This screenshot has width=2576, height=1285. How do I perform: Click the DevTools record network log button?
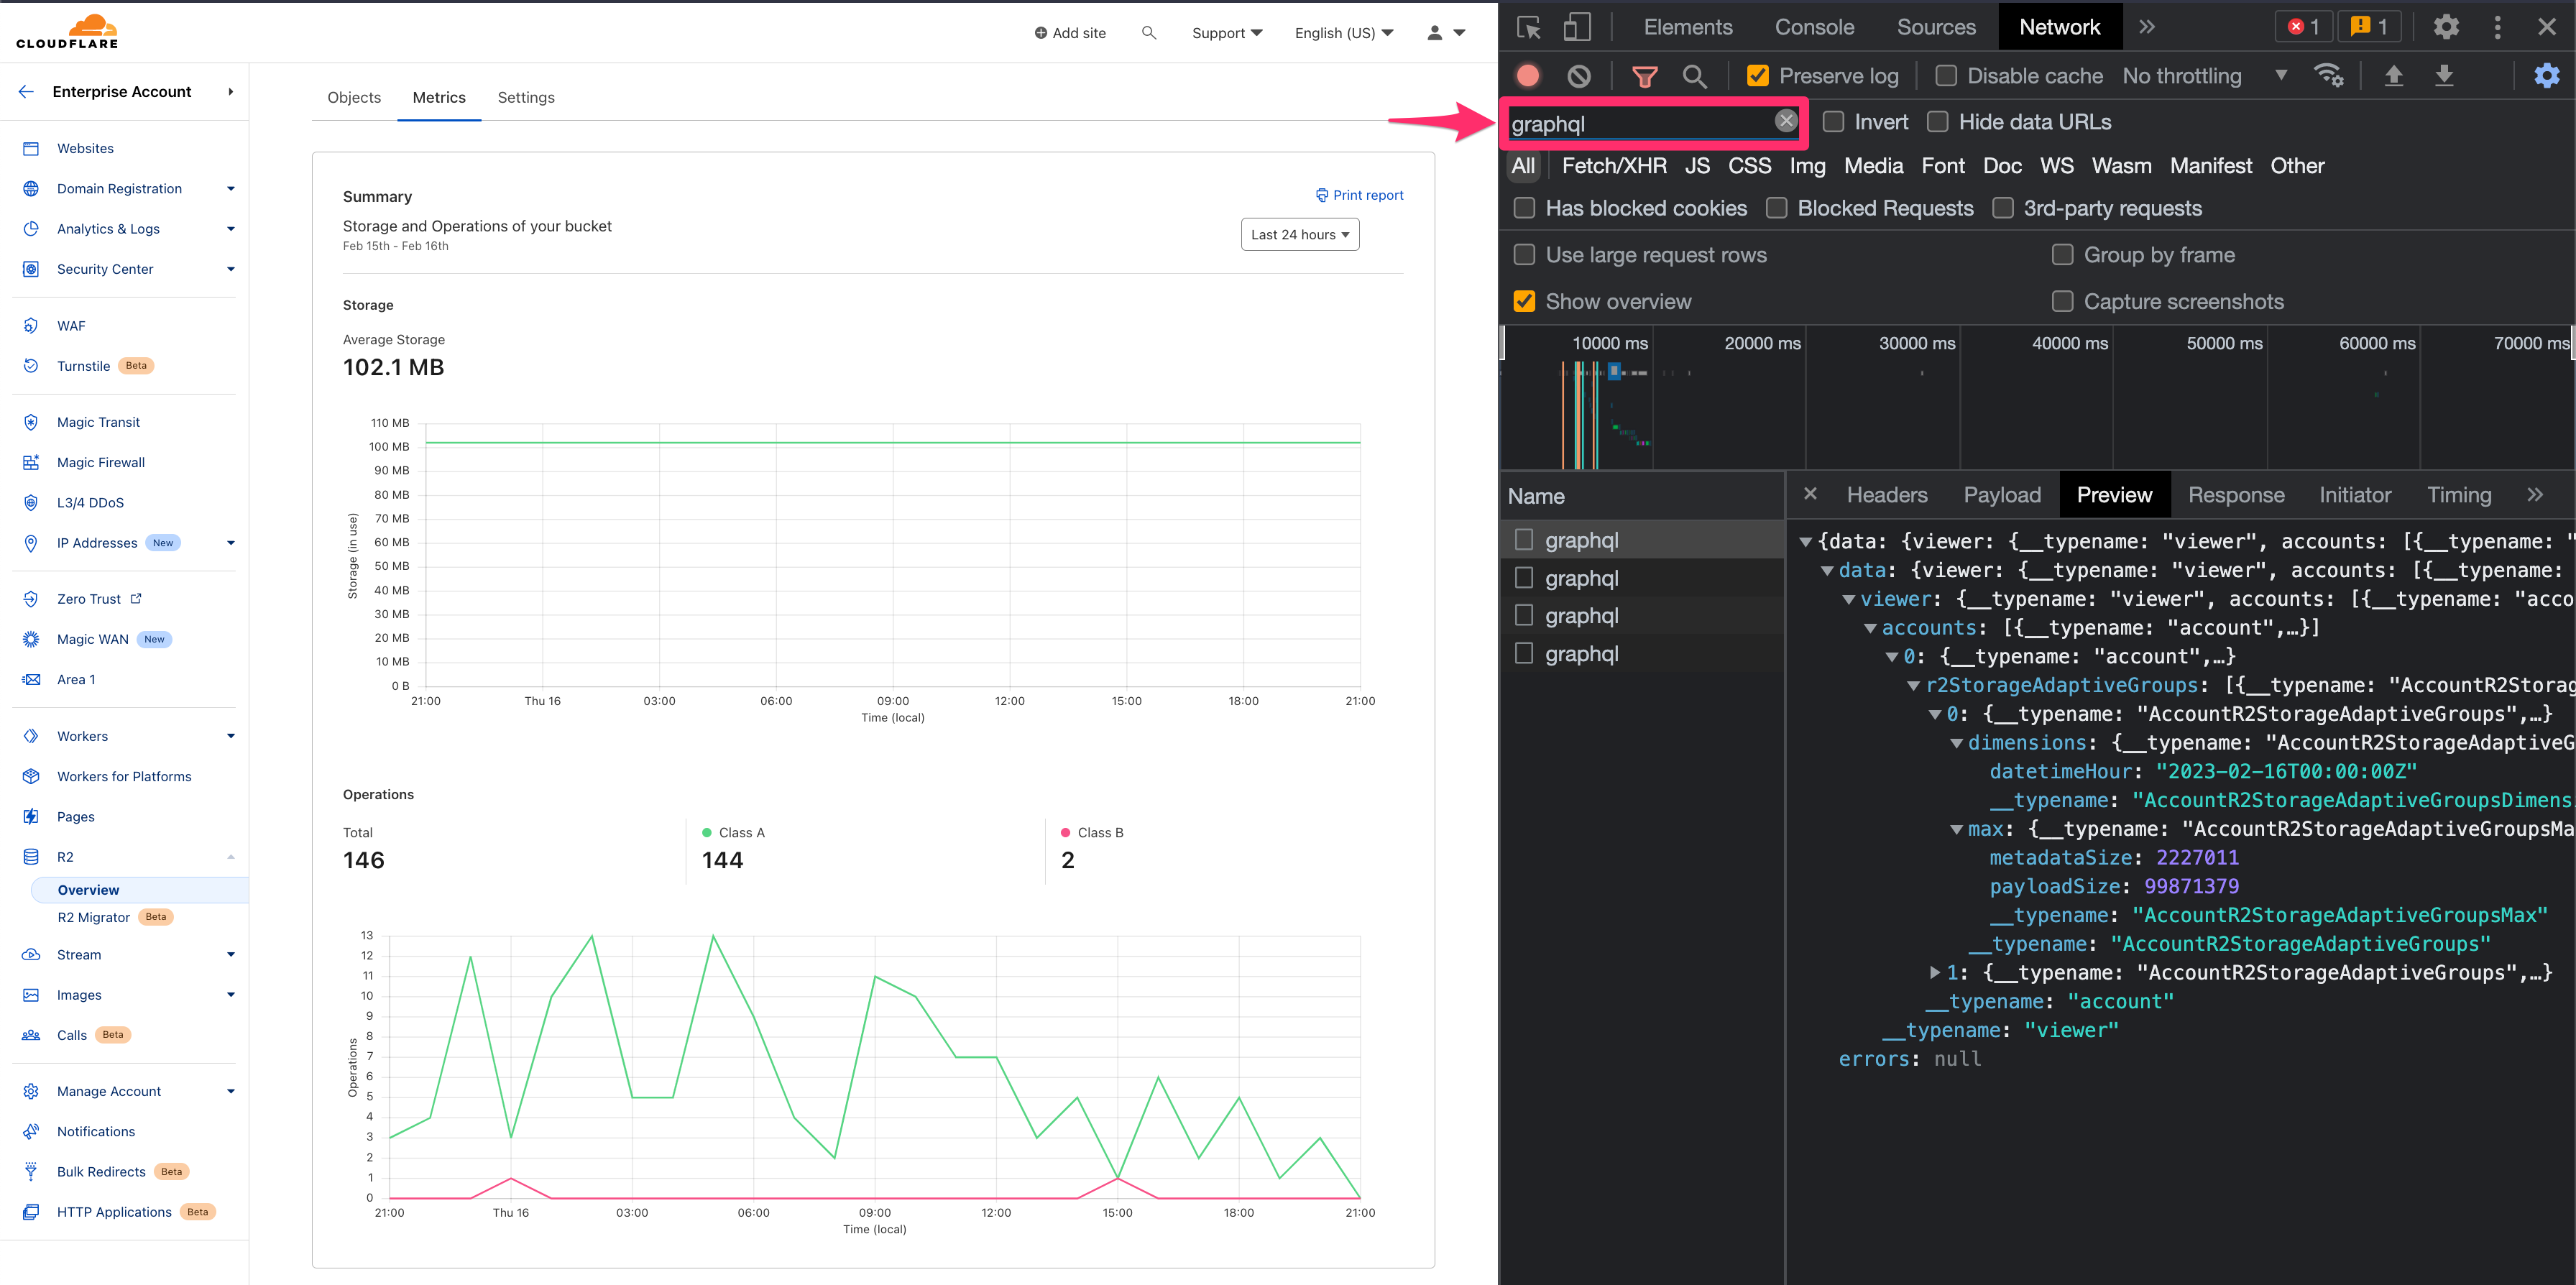[x=1527, y=76]
